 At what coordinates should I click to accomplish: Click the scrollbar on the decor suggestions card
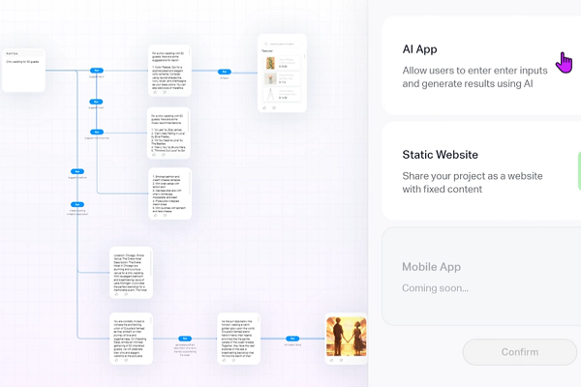(x=190, y=52)
